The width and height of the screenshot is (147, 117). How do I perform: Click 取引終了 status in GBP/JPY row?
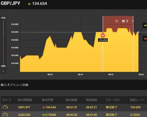[111, 107]
